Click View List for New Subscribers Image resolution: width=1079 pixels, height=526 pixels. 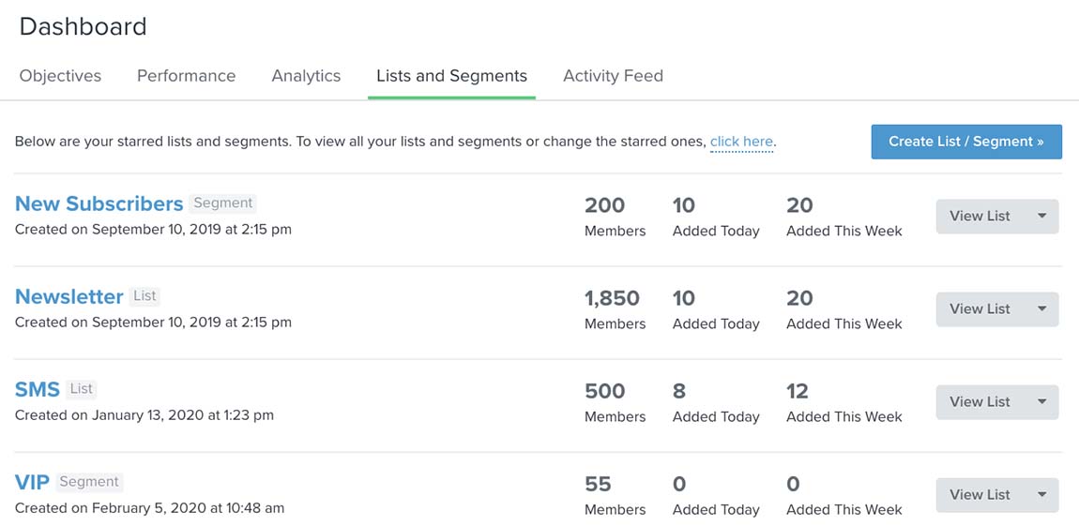tap(980, 217)
